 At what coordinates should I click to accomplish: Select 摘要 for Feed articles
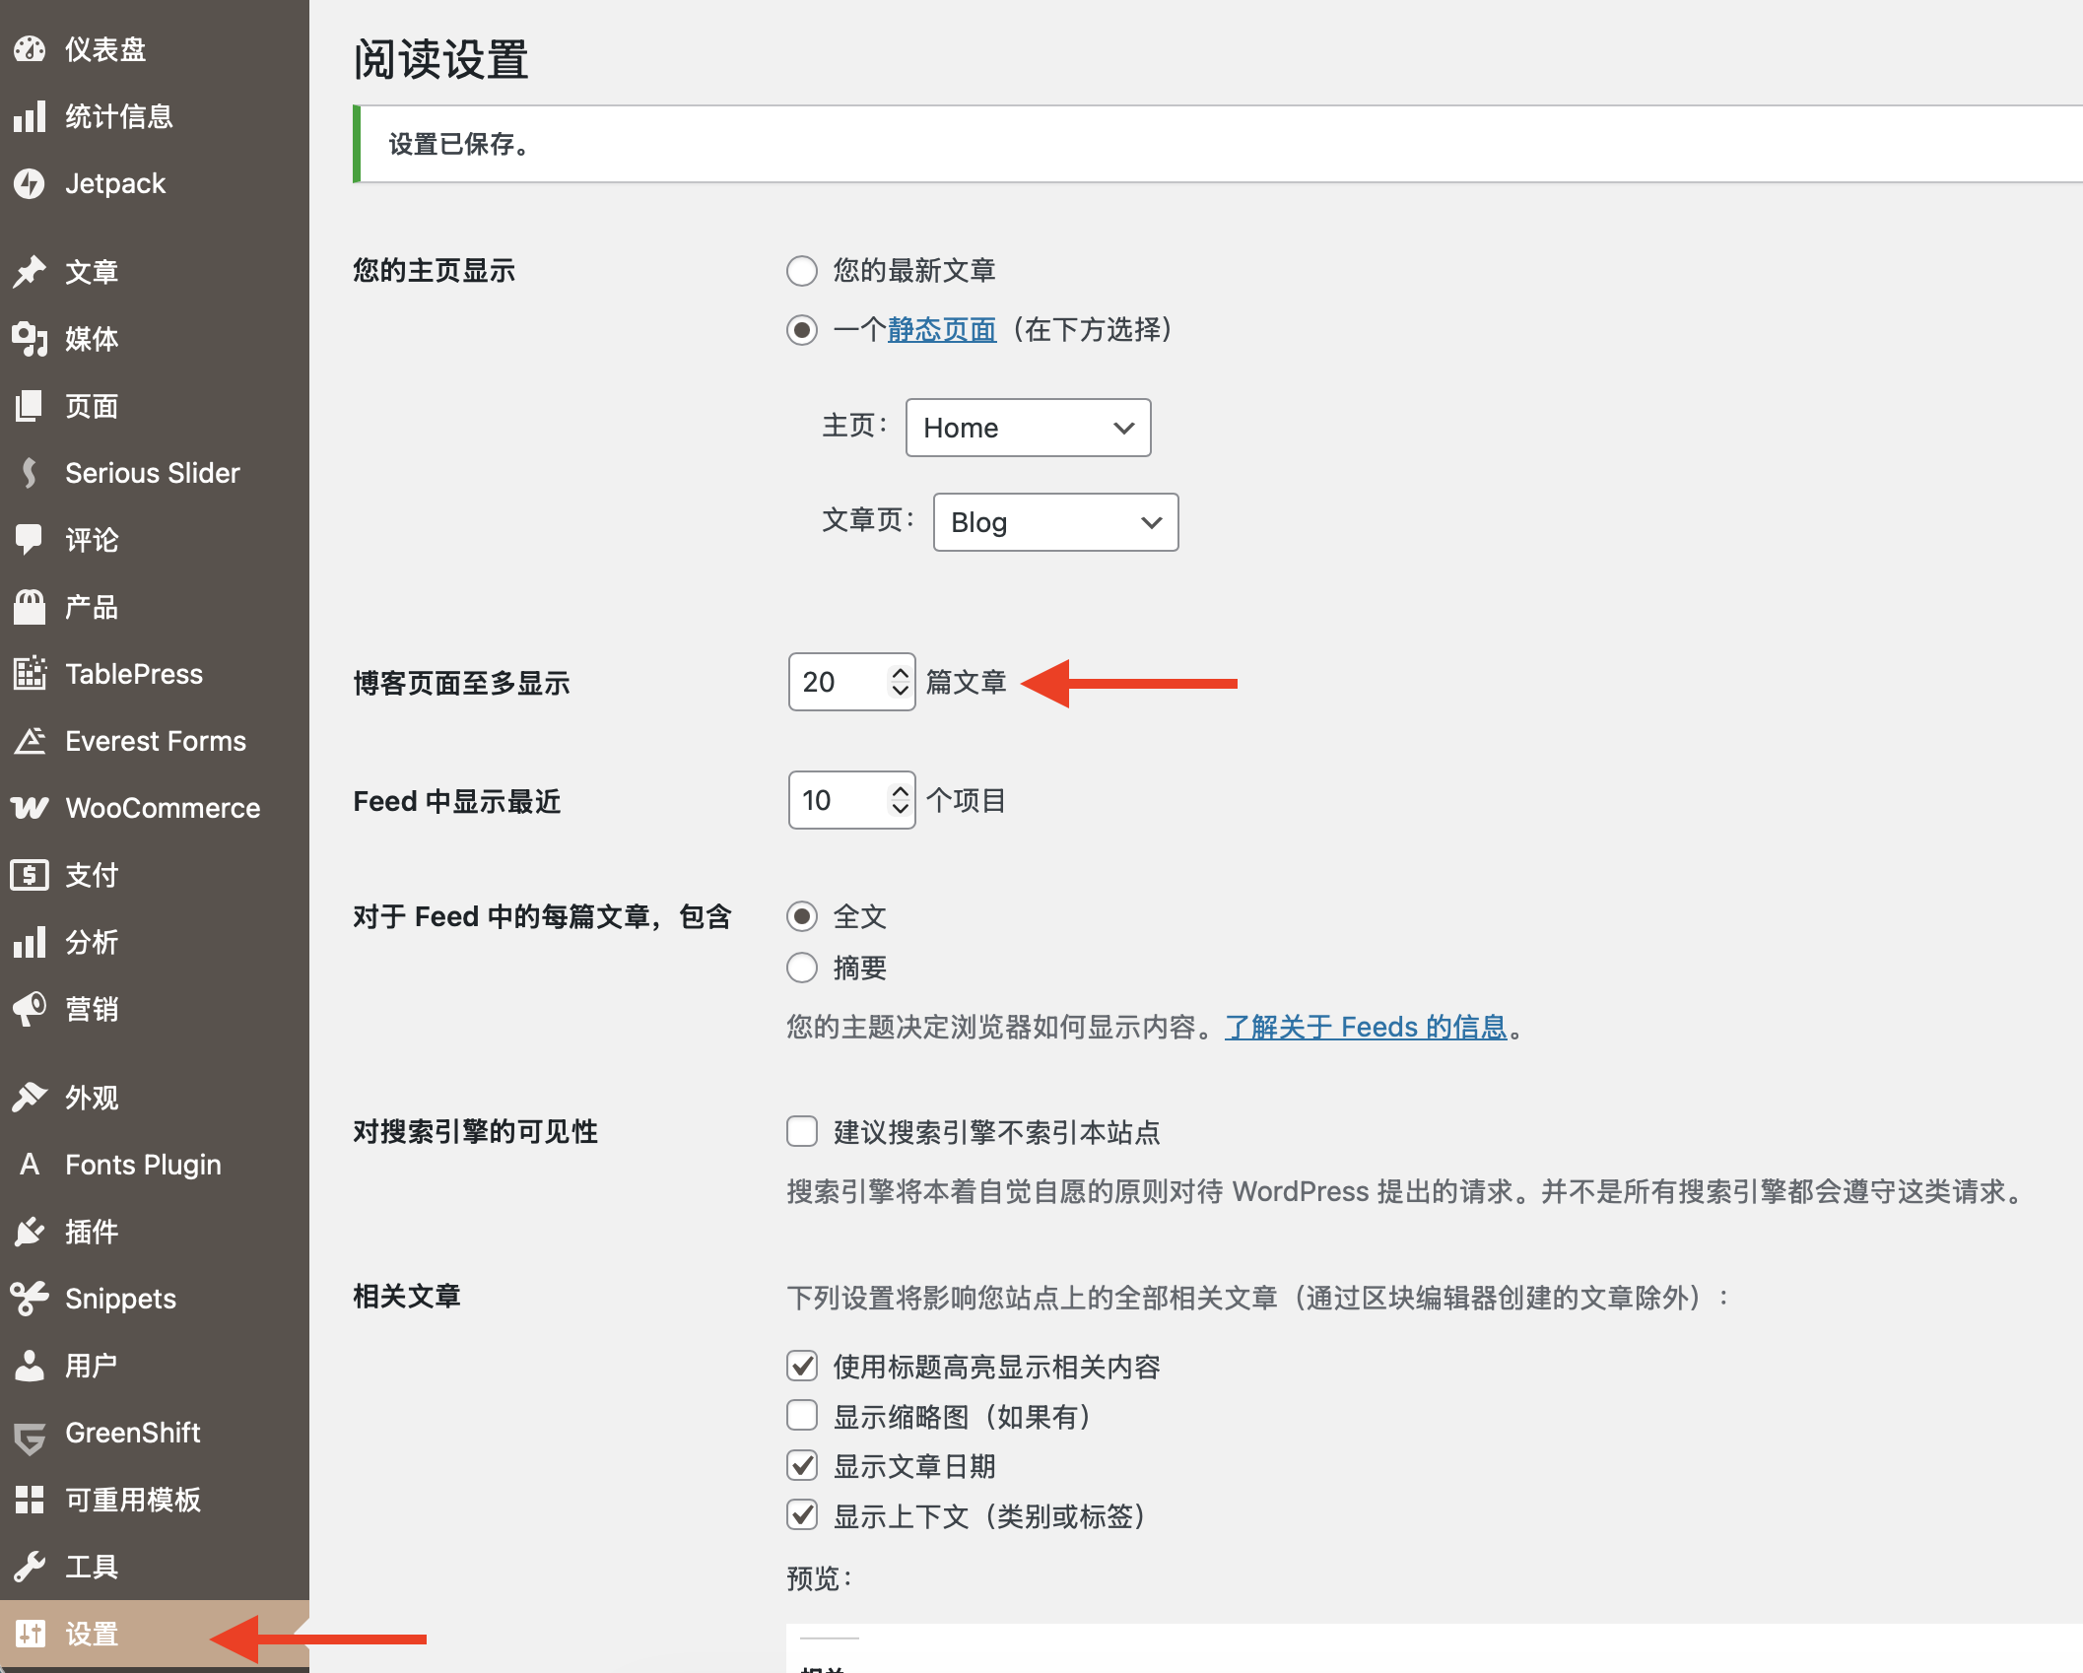click(801, 968)
